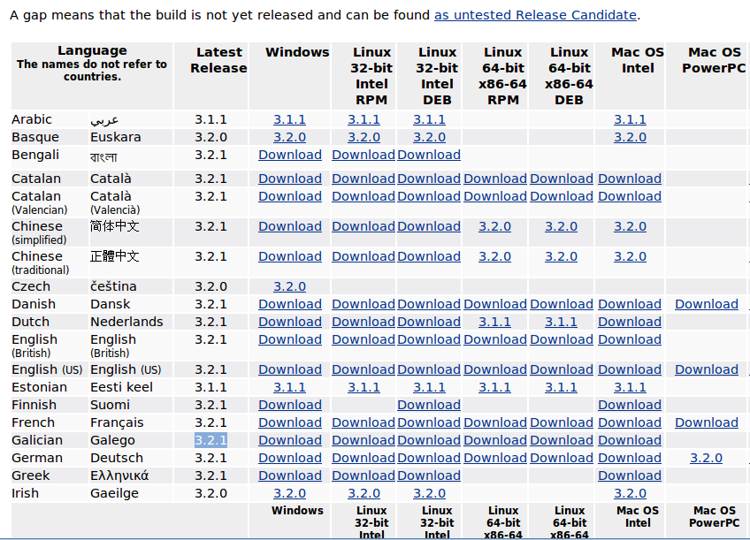
Task: Click highlighted 3.2.1 in Galician row
Action: pyautogui.click(x=210, y=440)
